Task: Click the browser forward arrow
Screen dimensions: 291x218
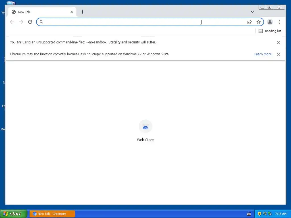Action: tap(21, 22)
